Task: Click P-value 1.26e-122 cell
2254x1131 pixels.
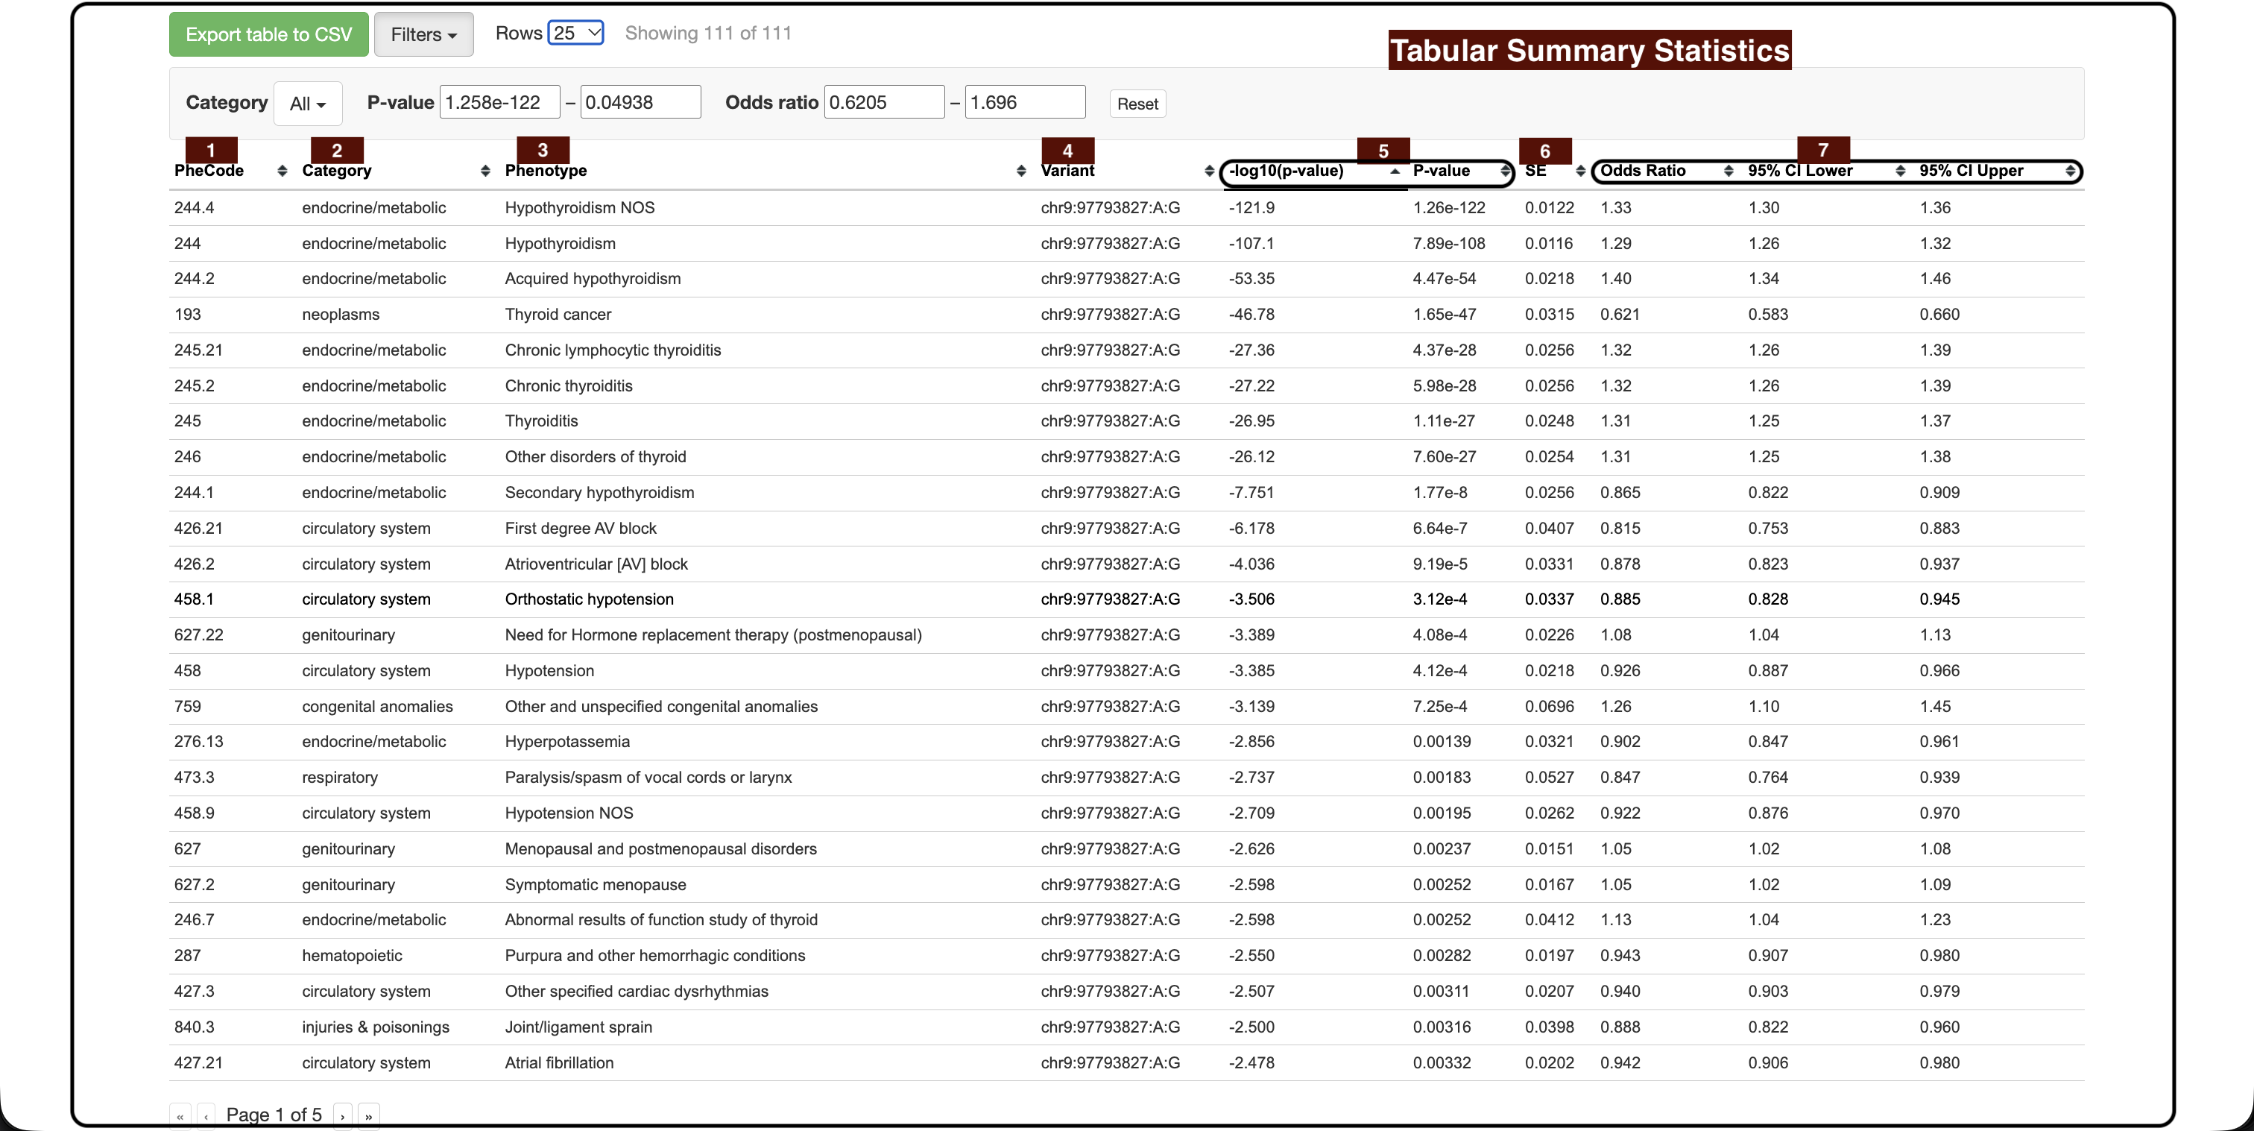Action: [1449, 207]
